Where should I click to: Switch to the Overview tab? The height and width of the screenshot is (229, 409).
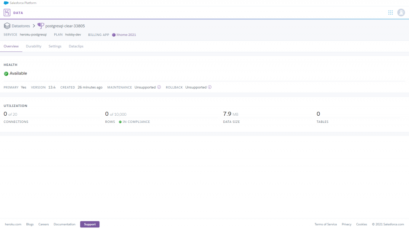point(11,46)
